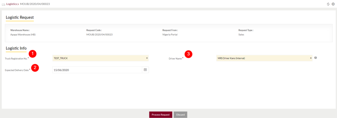Click the Discard button

(181, 115)
